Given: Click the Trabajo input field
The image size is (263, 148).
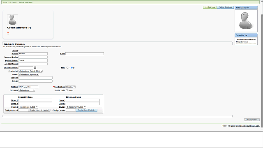Looking at the screenshot, I should [35, 81].
